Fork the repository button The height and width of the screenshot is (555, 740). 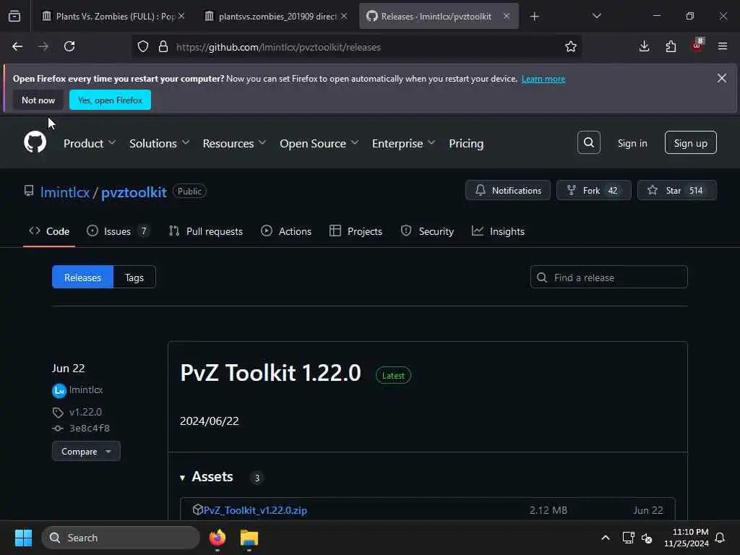594,190
